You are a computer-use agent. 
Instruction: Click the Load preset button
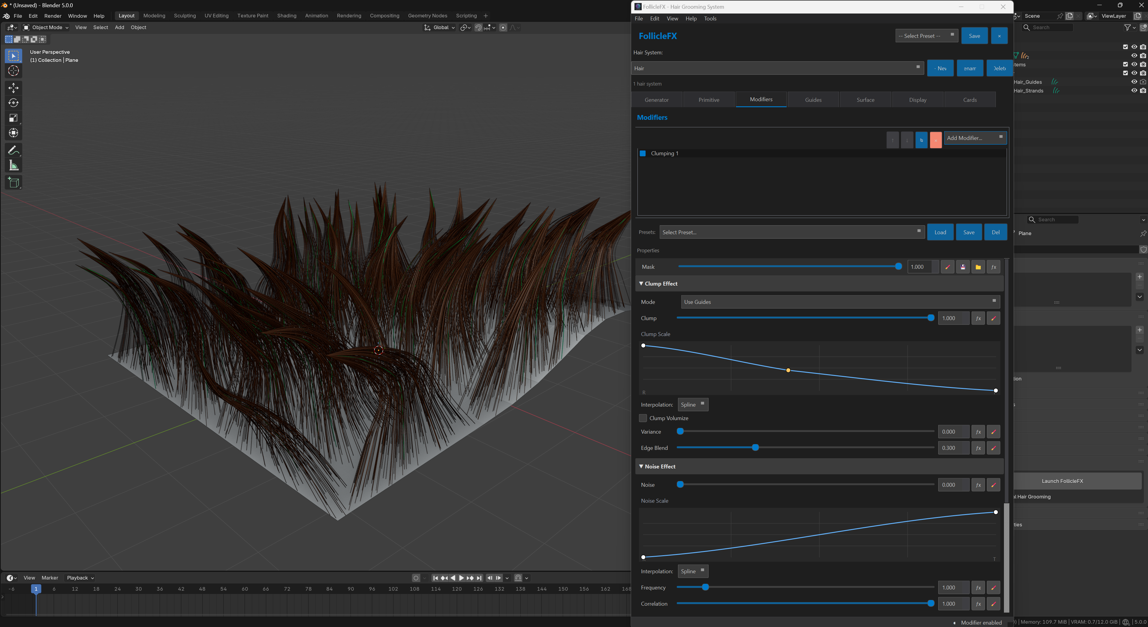coord(940,232)
